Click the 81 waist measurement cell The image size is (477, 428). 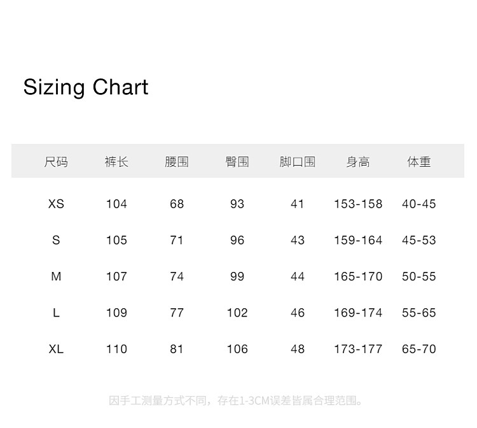tap(177, 349)
